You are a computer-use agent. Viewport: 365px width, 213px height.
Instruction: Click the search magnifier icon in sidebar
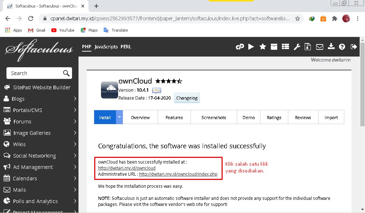[x=66, y=73]
